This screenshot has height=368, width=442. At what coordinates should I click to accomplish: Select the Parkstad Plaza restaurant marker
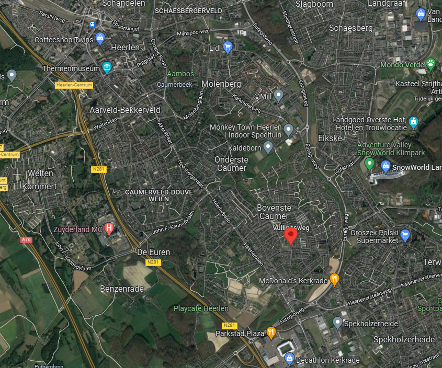click(271, 333)
